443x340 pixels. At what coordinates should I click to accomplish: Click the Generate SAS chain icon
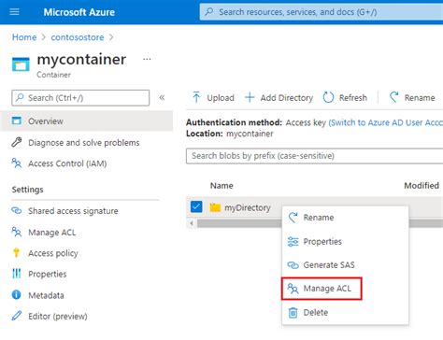point(293,265)
